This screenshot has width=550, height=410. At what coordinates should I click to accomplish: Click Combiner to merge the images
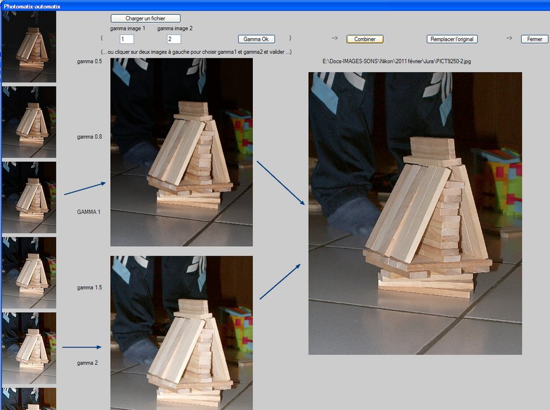pyautogui.click(x=364, y=39)
